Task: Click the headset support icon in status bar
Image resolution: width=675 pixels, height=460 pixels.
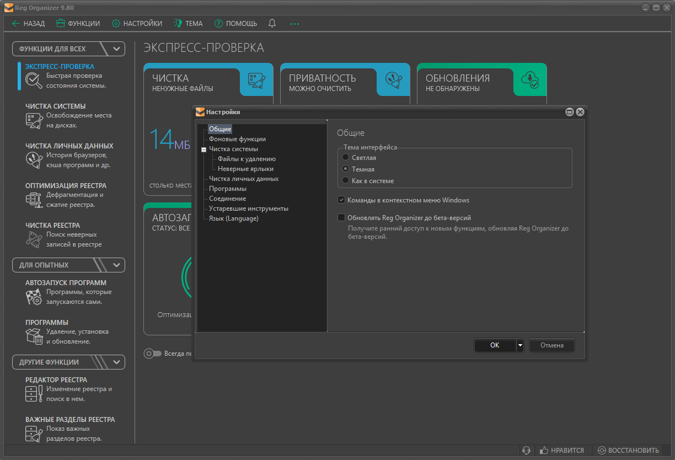Action: tap(527, 451)
